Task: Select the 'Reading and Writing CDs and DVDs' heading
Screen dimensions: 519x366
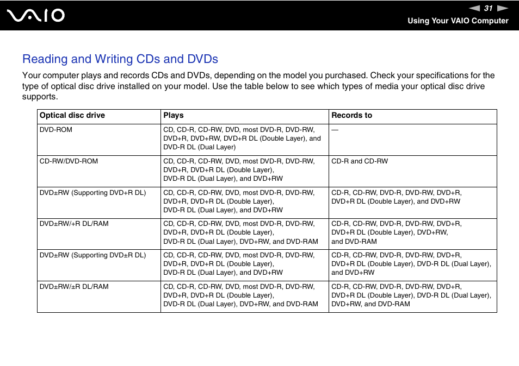Action: tap(120, 59)
